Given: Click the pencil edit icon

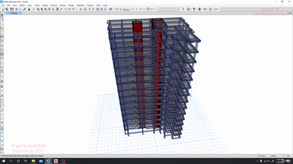Looking at the screenshot, I should click(24, 9).
